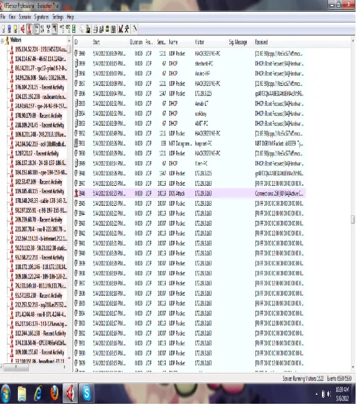Open the Signatures menu
357x410 pixels.
(x=41, y=17)
